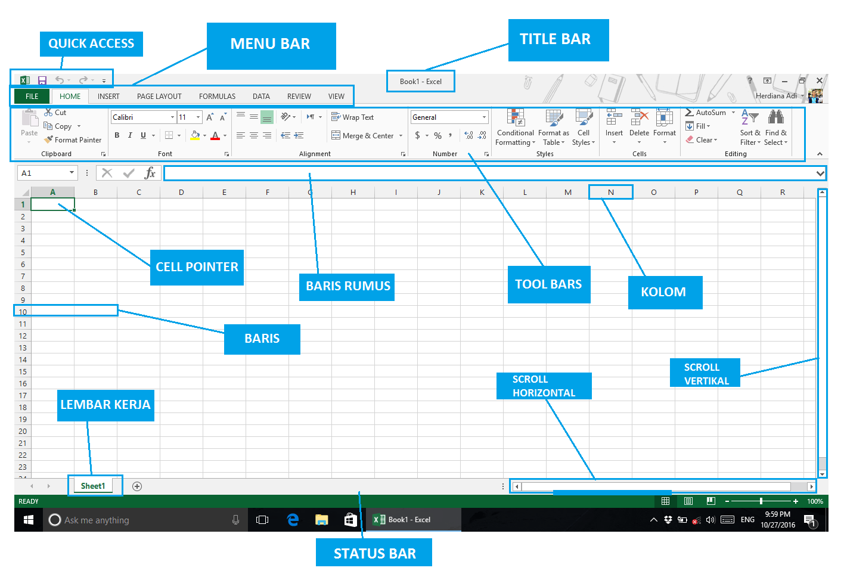The width and height of the screenshot is (844, 577).
Task: Switch to the FORMULAS tab
Action: tap(217, 96)
